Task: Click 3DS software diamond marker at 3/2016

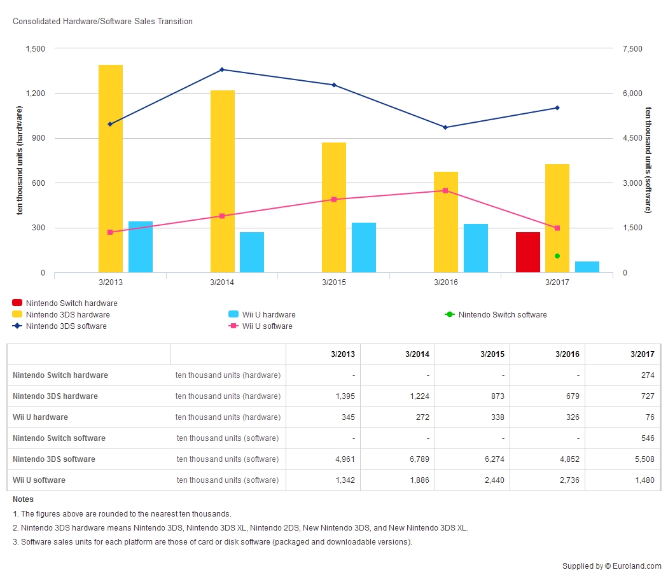Action: 445,127
